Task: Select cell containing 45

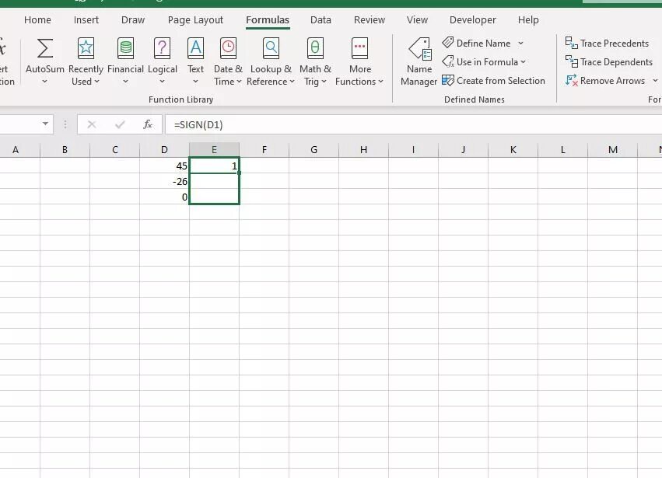Action: coord(165,166)
